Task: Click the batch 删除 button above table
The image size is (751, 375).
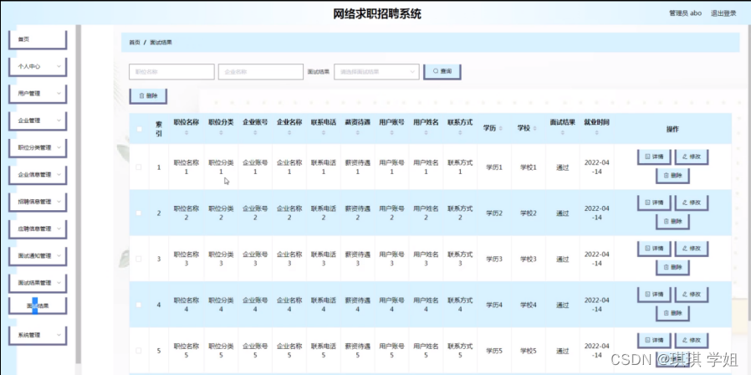Action: click(148, 96)
